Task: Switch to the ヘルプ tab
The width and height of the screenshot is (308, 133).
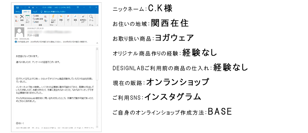Action: coord(35,11)
